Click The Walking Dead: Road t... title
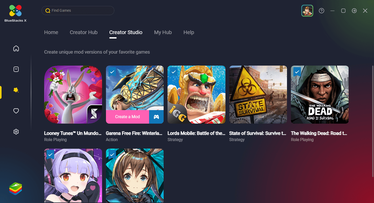Screen dimensions: 374x203 319,133
